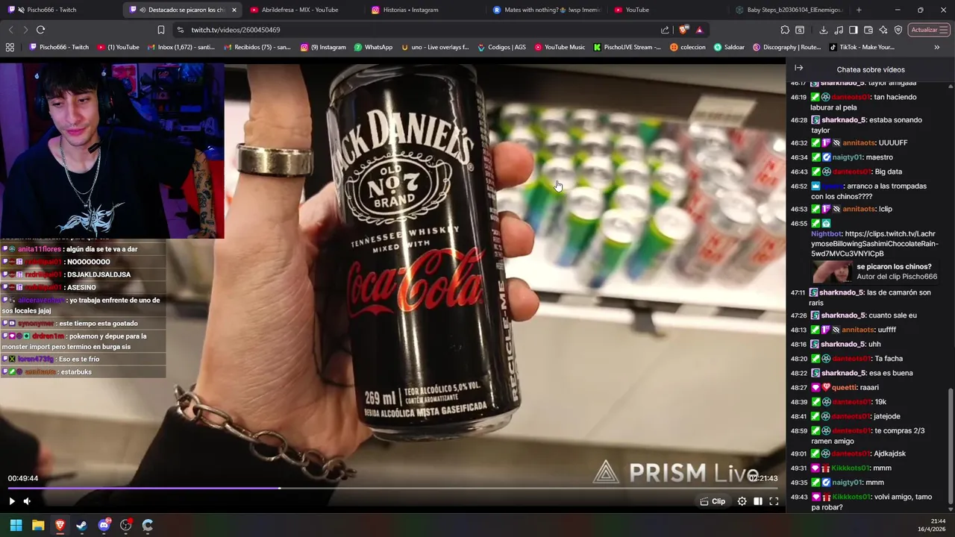Screen dimensions: 955x537
Task: Open Brave Wallet
Action: tap(868, 30)
